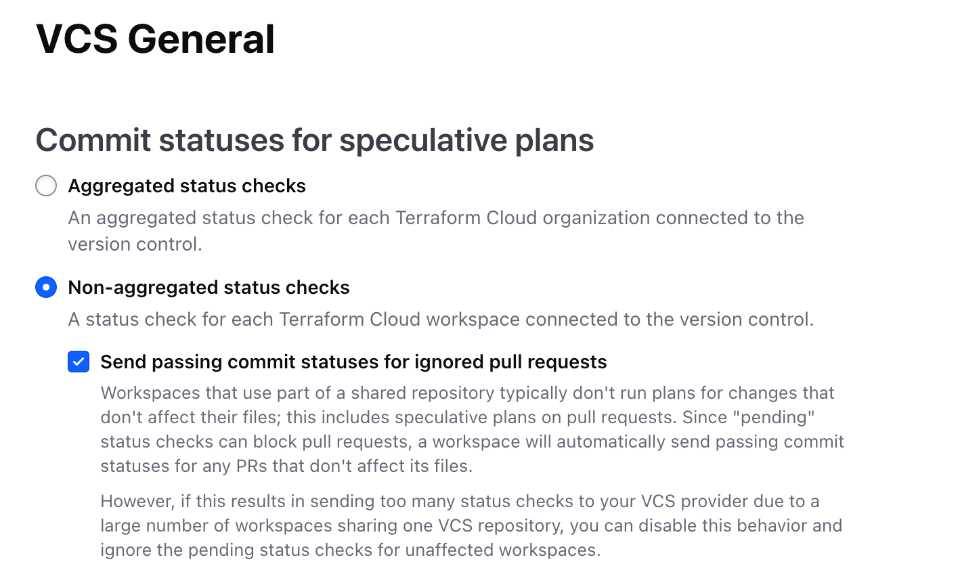Click paragraph beginning "Workspaces that use part of"
This screenshot has width=960, height=585.
click(x=467, y=393)
